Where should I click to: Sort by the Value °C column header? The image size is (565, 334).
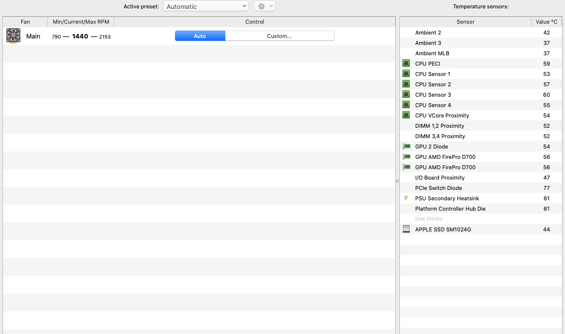(546, 22)
